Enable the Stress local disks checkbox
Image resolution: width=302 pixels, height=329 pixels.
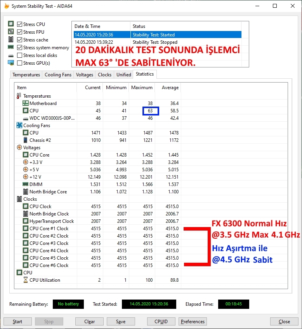[19, 55]
